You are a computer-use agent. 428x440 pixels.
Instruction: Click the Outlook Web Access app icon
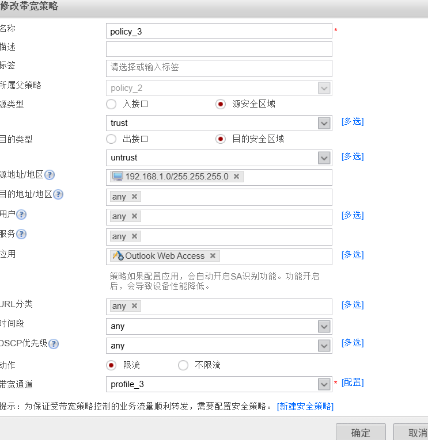tap(118, 255)
